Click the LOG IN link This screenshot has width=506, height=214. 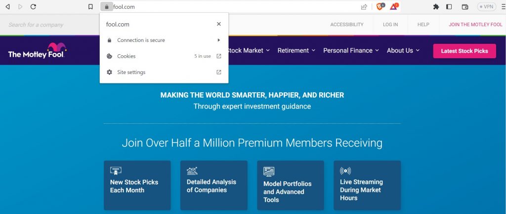pos(390,25)
